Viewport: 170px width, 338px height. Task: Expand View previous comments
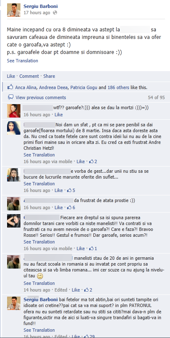[x=41, y=97]
